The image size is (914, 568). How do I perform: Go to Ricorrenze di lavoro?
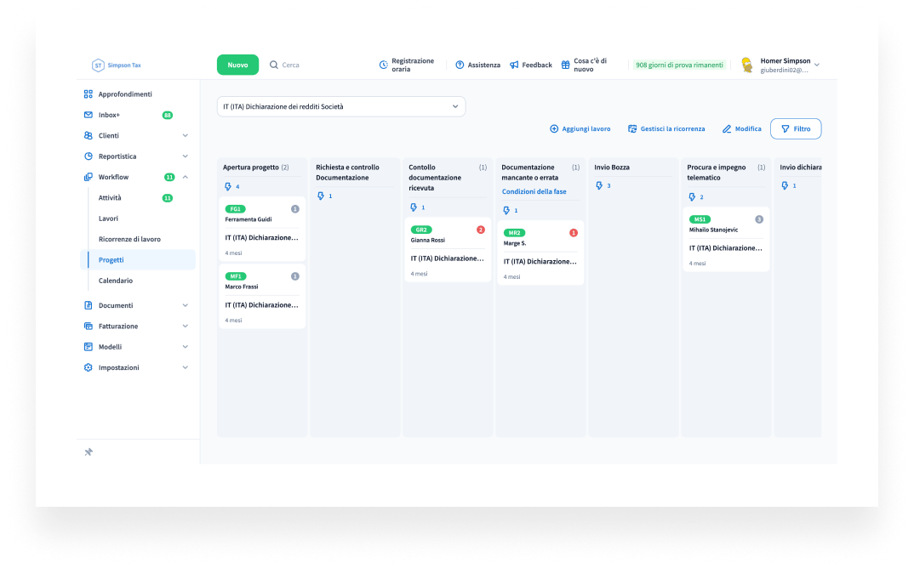coord(129,240)
